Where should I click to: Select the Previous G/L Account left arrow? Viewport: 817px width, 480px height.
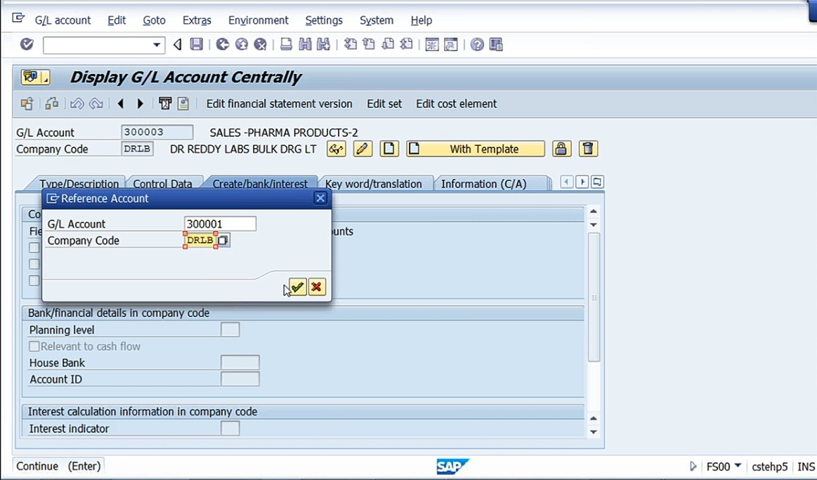121,104
